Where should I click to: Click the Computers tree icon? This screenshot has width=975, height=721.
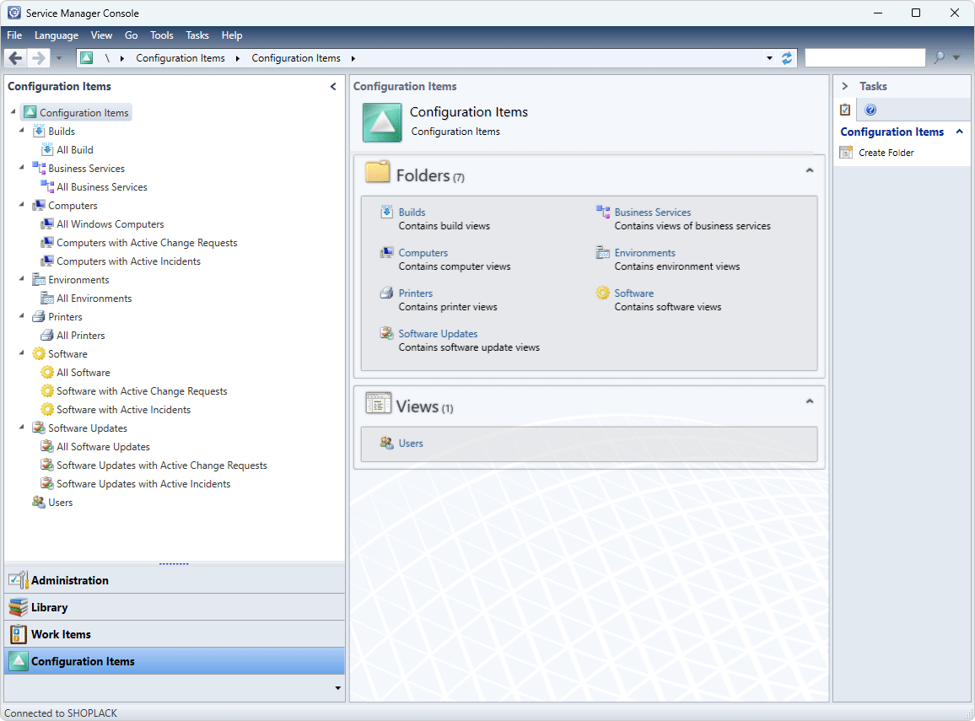pos(39,206)
